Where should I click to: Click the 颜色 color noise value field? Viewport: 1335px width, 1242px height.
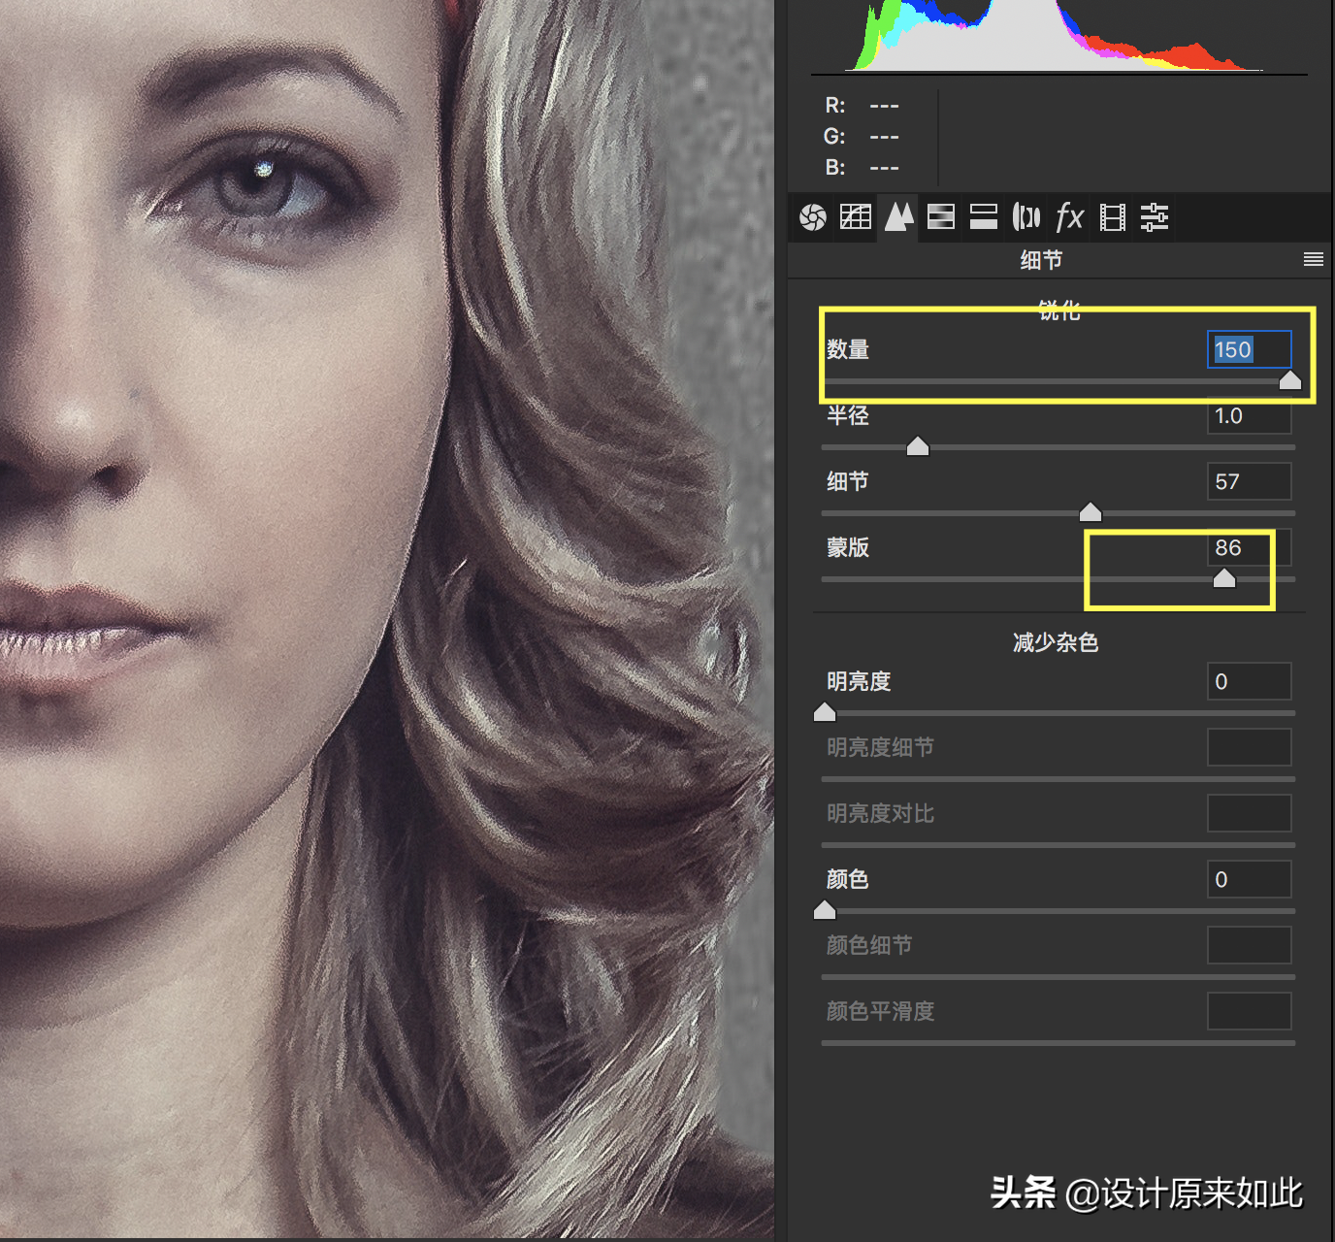(1249, 879)
